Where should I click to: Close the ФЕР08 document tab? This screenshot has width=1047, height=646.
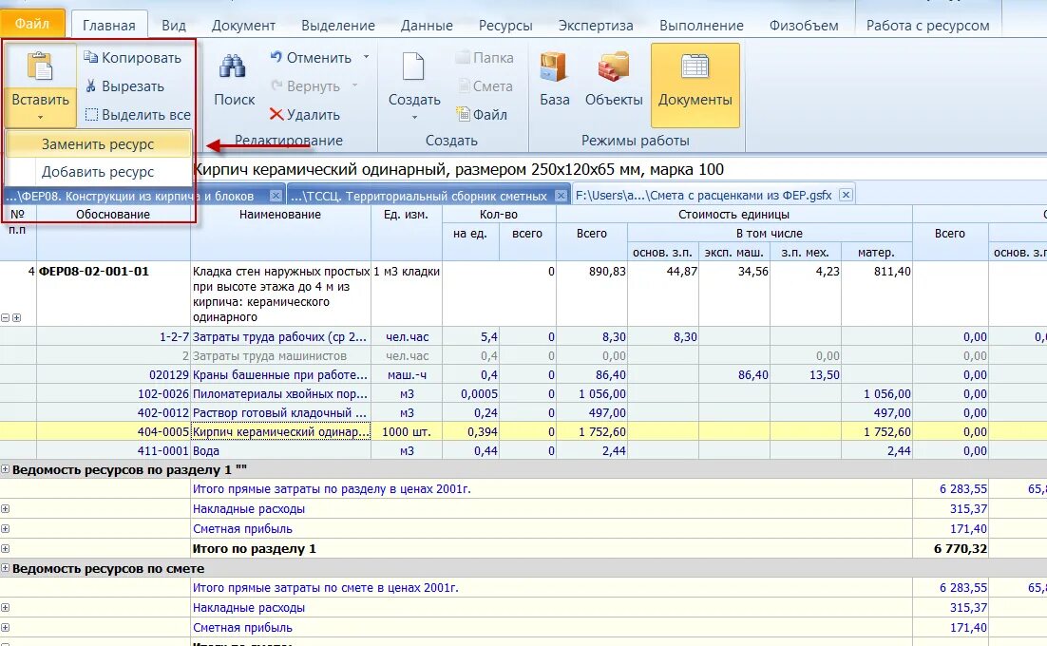pos(276,196)
